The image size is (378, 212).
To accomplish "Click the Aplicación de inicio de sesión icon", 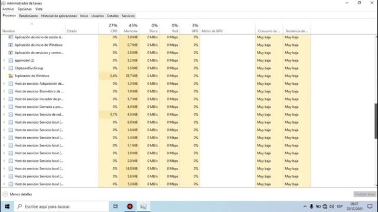I will coord(11,37).
